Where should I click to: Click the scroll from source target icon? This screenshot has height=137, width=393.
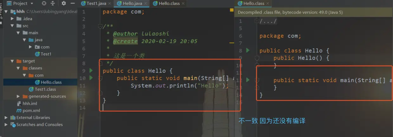[44, 3]
